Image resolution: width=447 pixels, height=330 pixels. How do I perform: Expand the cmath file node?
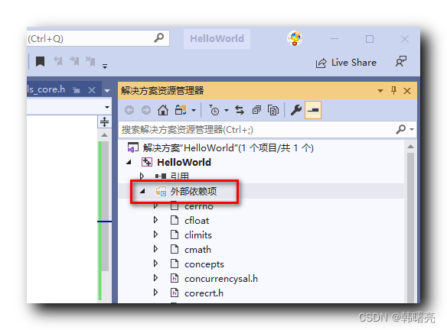pos(155,248)
